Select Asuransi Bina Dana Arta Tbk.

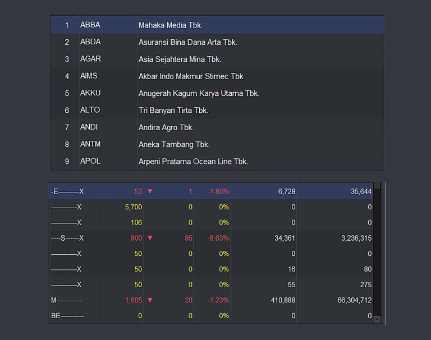(x=187, y=42)
